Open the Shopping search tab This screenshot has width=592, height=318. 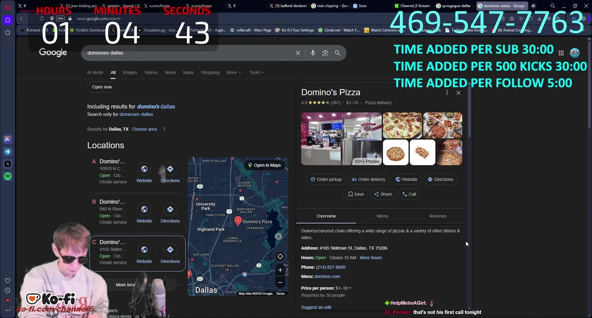coord(210,72)
